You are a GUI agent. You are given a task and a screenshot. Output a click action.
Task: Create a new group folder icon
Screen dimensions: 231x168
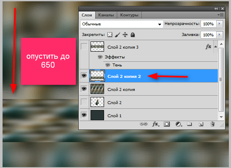click(x=190, y=124)
